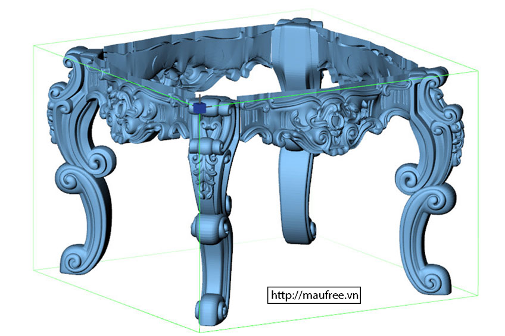
Task: Open the http://maufree.vn link label
Action: (x=314, y=295)
